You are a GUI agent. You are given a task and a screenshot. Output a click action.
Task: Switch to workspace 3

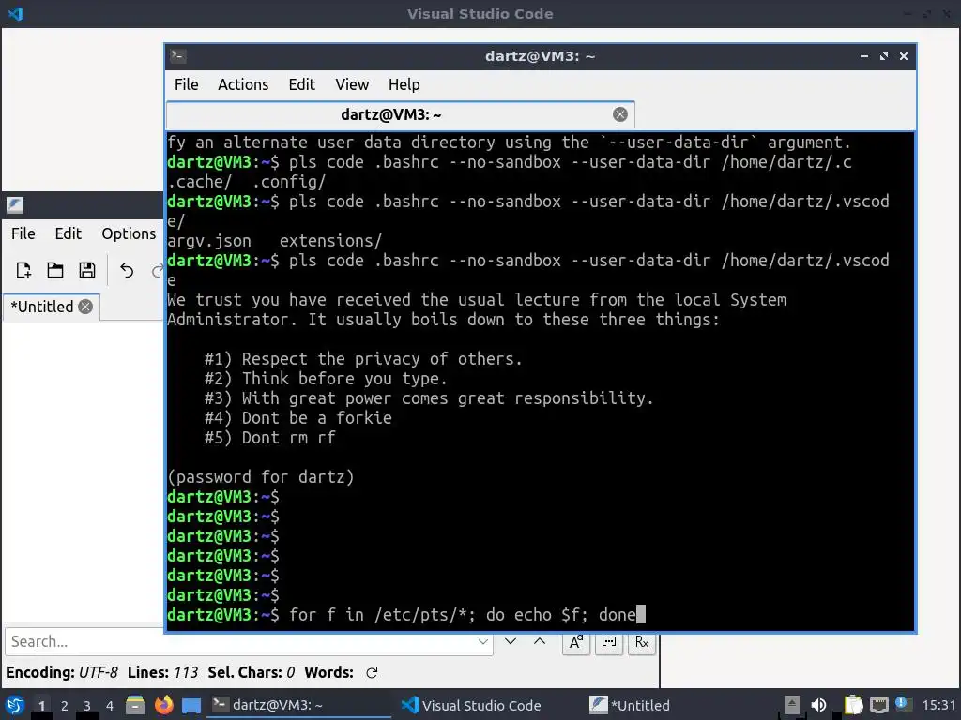tap(87, 706)
